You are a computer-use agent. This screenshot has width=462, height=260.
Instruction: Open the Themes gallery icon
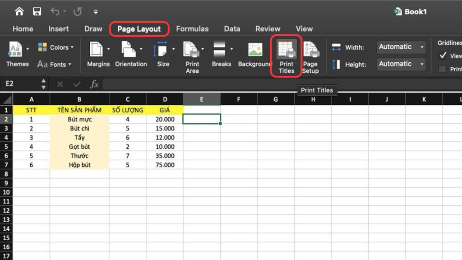click(15, 49)
